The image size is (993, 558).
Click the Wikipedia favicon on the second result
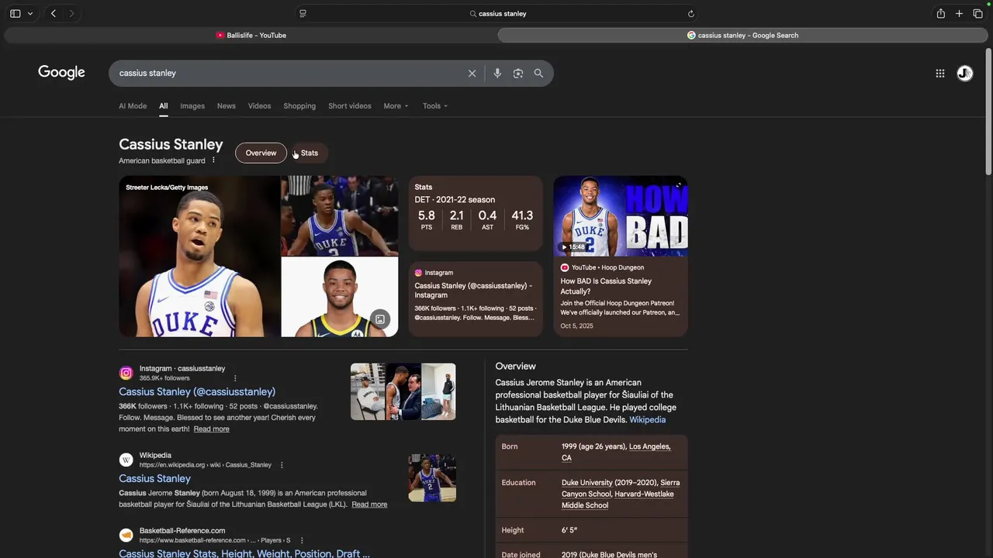click(x=126, y=460)
